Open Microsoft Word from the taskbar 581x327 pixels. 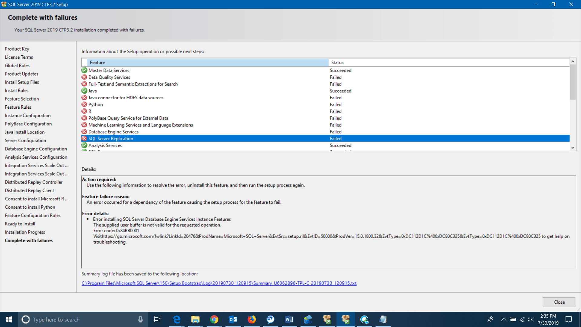[289, 319]
